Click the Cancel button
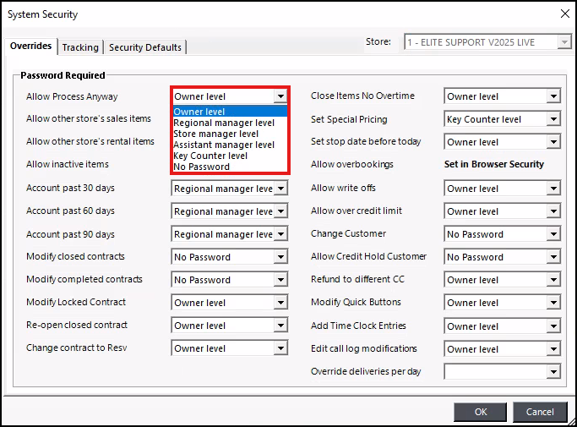Image resolution: width=577 pixels, height=427 pixels. [540, 412]
